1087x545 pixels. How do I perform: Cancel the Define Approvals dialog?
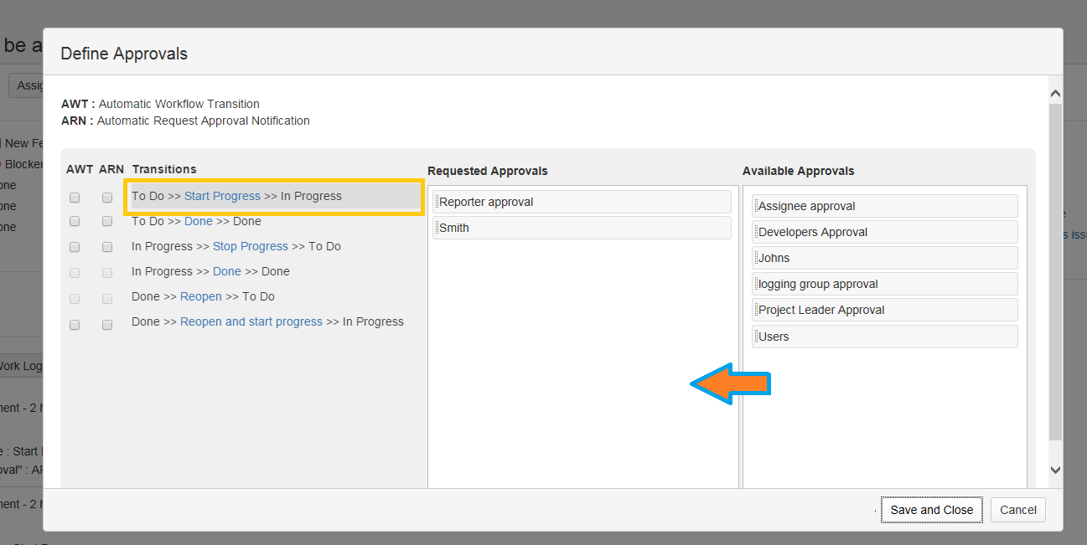pyautogui.click(x=1017, y=510)
